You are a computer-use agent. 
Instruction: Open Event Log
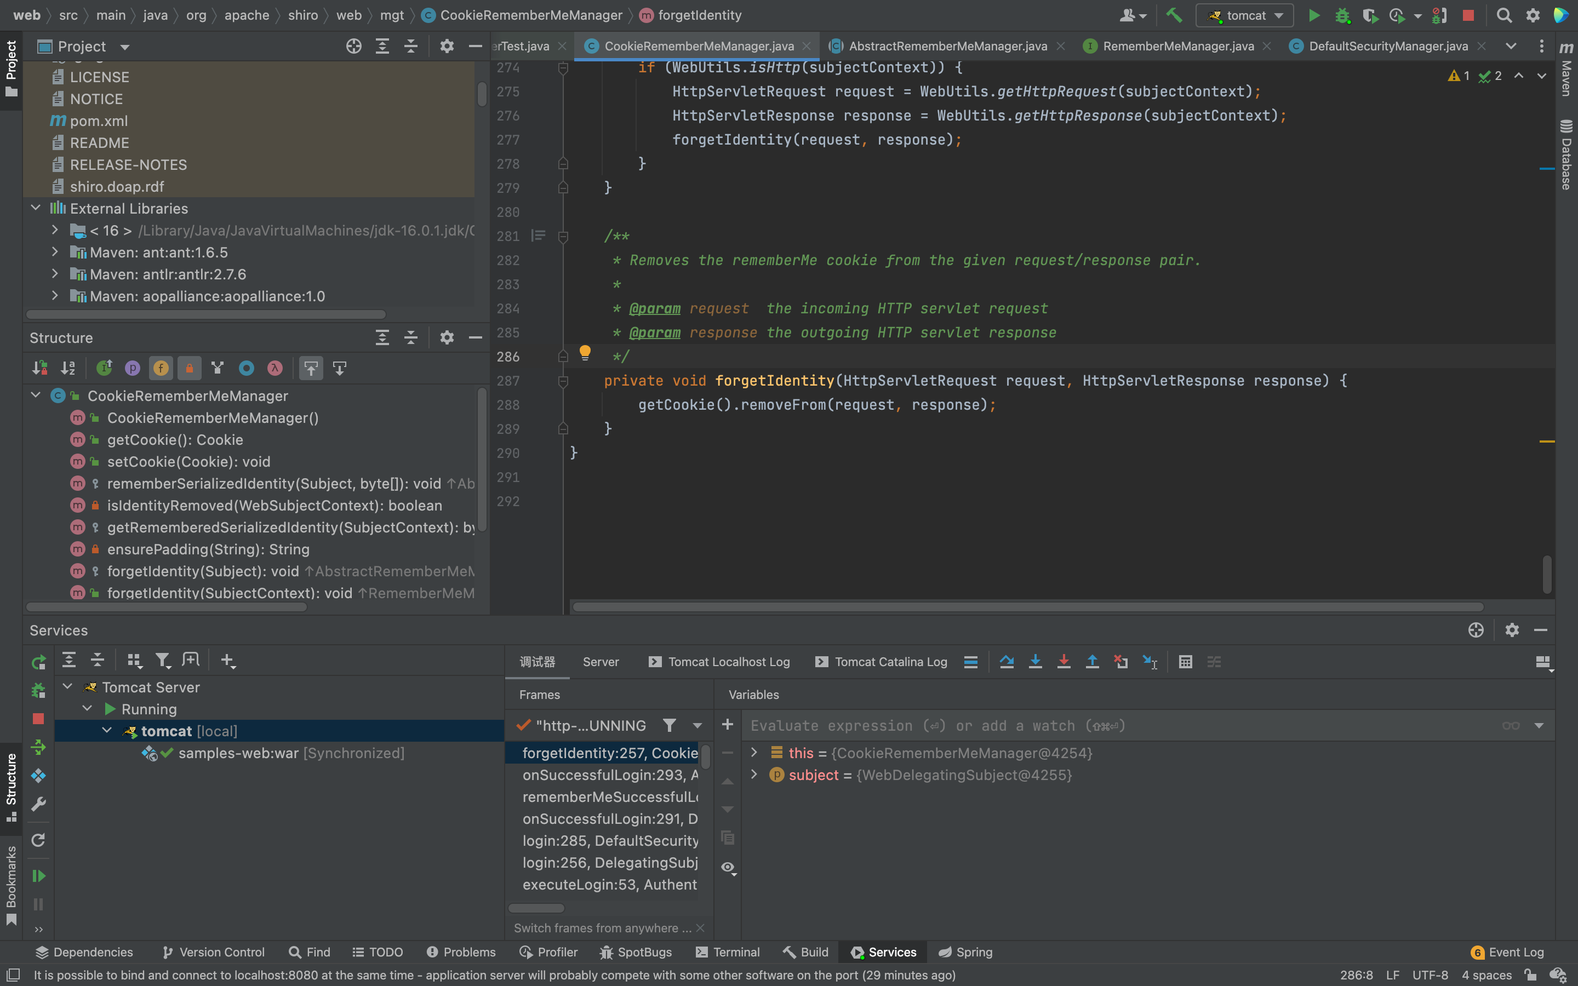[1507, 952]
